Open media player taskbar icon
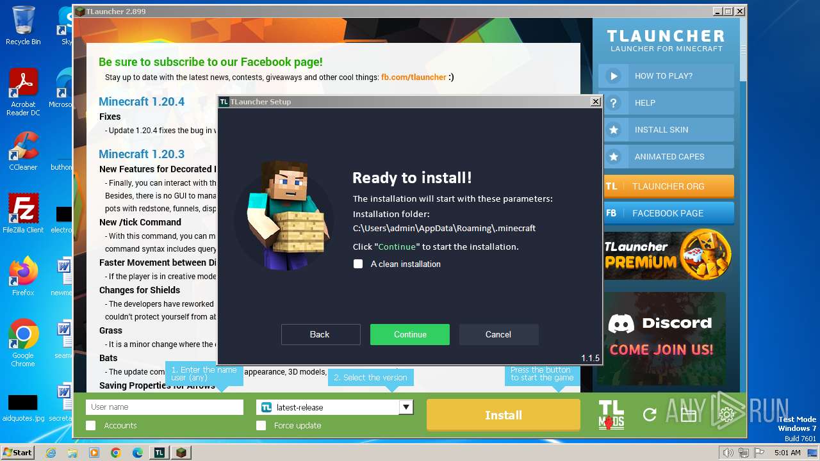Screen dimensions: 820x461 [94, 453]
